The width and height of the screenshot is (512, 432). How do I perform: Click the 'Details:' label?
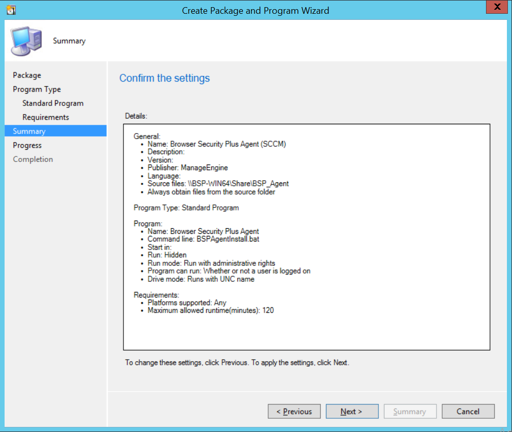point(136,116)
